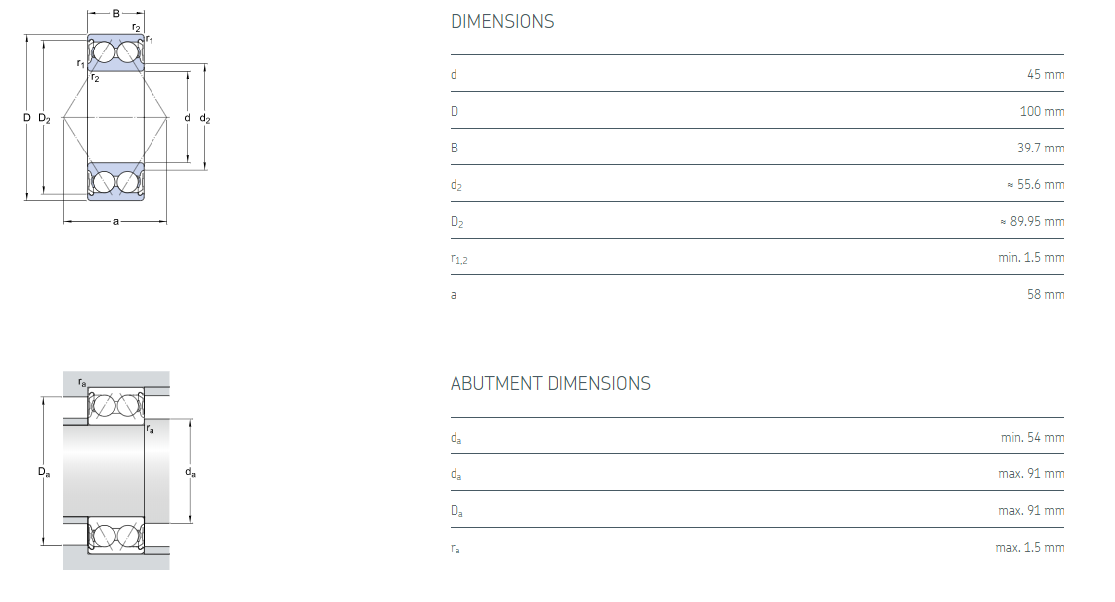Click the capital D row label in the table

(x=455, y=111)
